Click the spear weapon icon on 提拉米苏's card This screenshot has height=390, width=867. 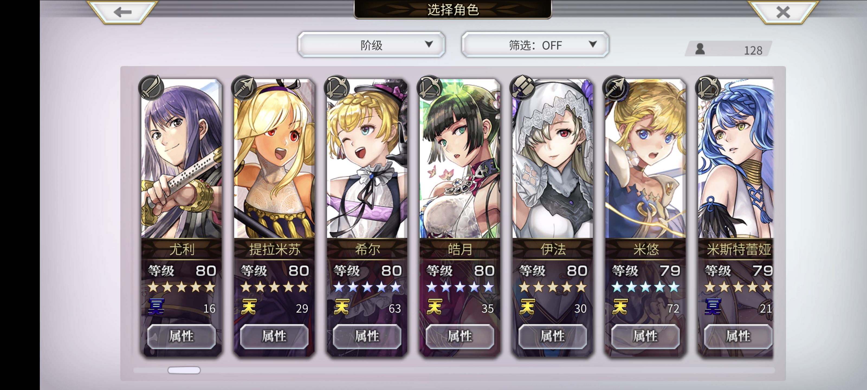coord(244,87)
